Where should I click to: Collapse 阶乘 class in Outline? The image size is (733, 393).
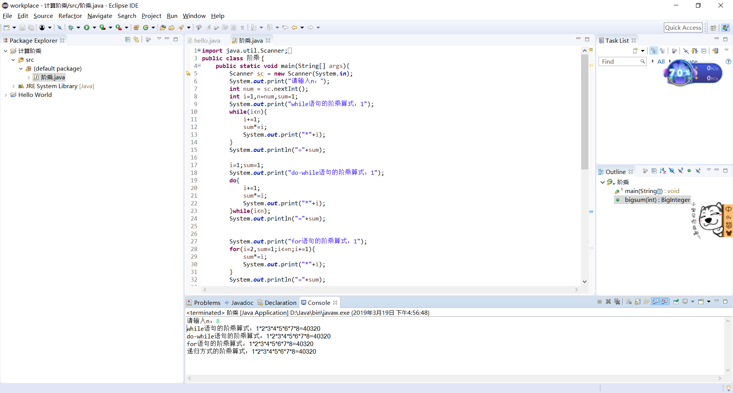pos(602,182)
